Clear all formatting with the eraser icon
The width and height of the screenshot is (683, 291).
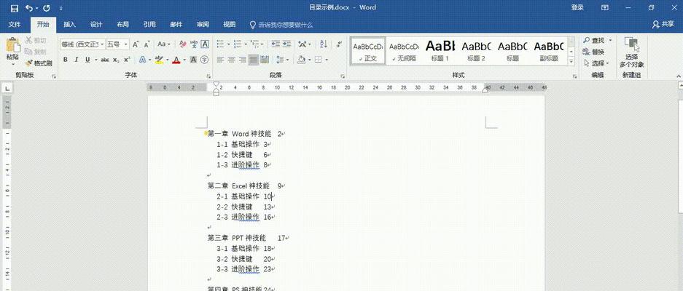pos(183,44)
